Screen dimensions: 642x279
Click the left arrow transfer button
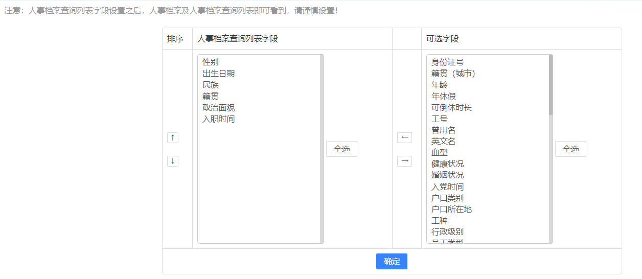[404, 137]
